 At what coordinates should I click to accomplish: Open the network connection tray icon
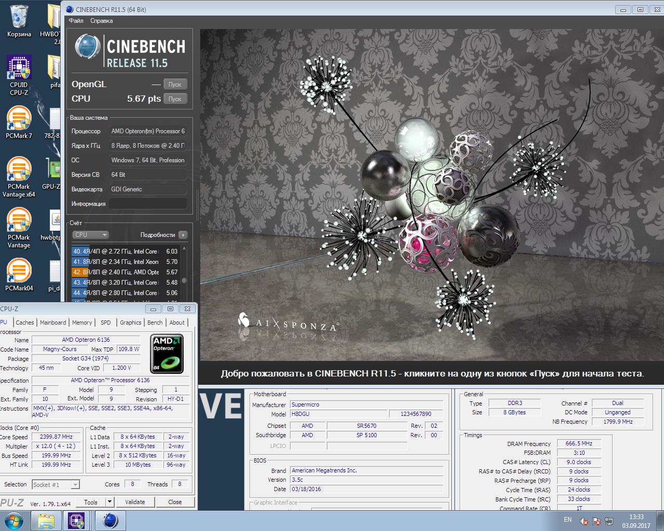(x=608, y=521)
